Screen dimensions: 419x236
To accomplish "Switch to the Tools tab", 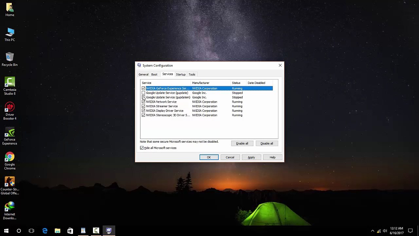I will point(192,74).
